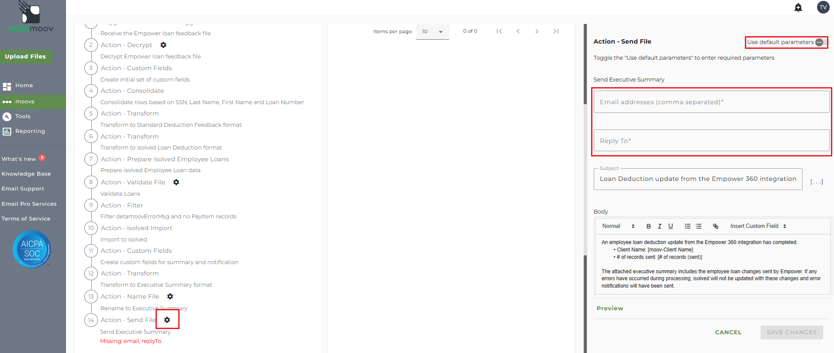Go to the previous page
The image size is (834, 353).
(x=518, y=31)
